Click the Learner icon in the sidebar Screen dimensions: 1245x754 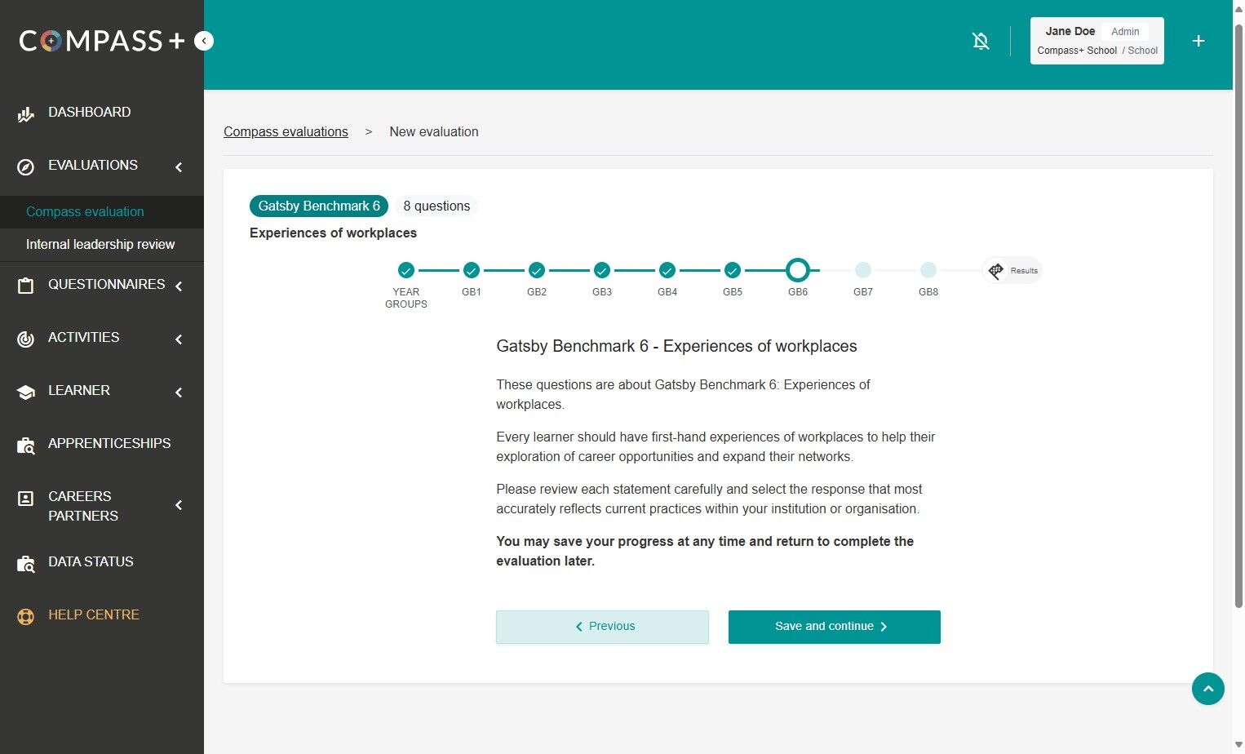pos(25,392)
